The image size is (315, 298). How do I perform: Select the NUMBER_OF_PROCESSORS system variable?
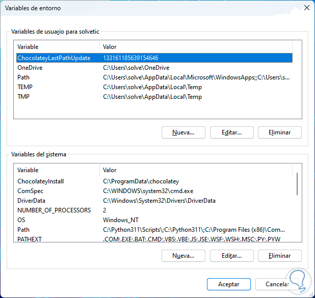click(54, 210)
